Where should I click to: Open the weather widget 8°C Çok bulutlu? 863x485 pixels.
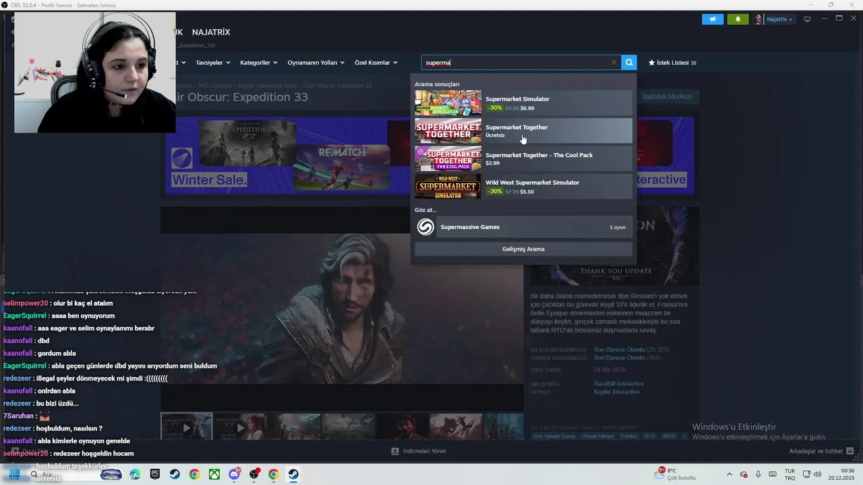pos(676,474)
